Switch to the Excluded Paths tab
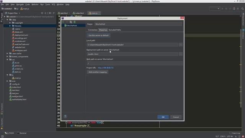 [115, 30]
